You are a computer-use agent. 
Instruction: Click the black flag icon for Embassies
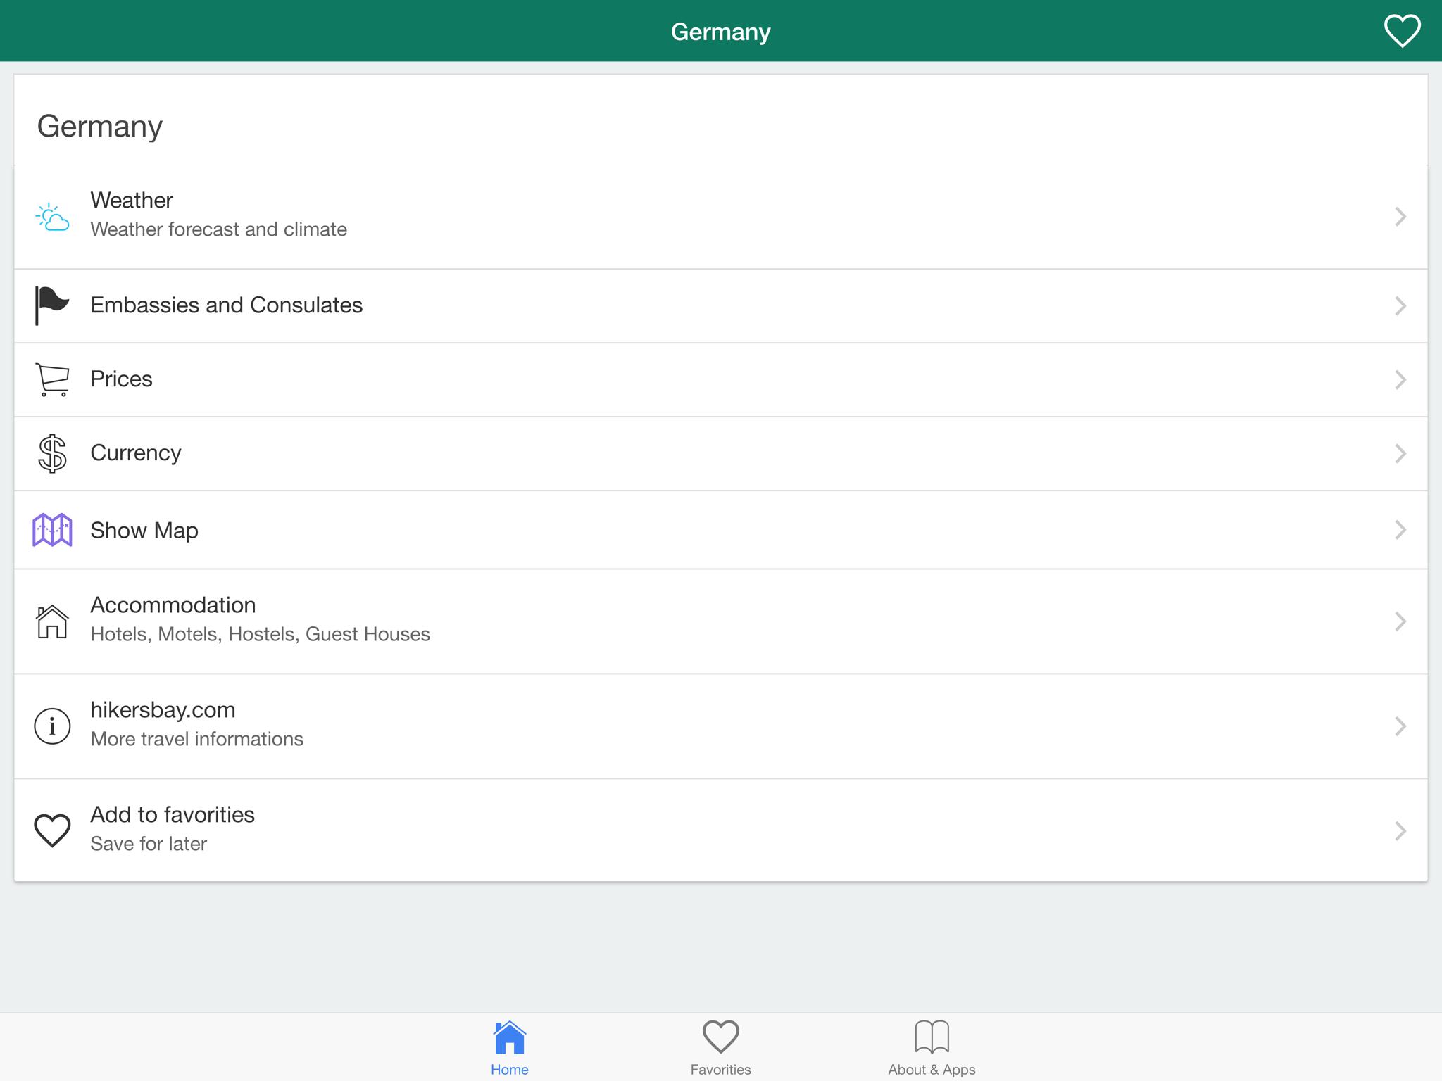52,305
